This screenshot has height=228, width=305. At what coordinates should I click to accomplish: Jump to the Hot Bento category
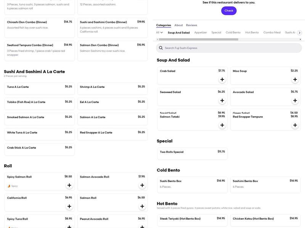point(252,33)
